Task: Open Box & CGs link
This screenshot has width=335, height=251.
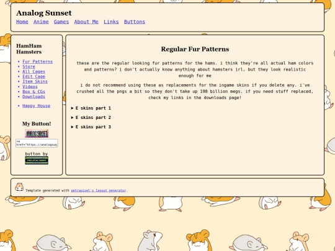Action: (x=33, y=92)
